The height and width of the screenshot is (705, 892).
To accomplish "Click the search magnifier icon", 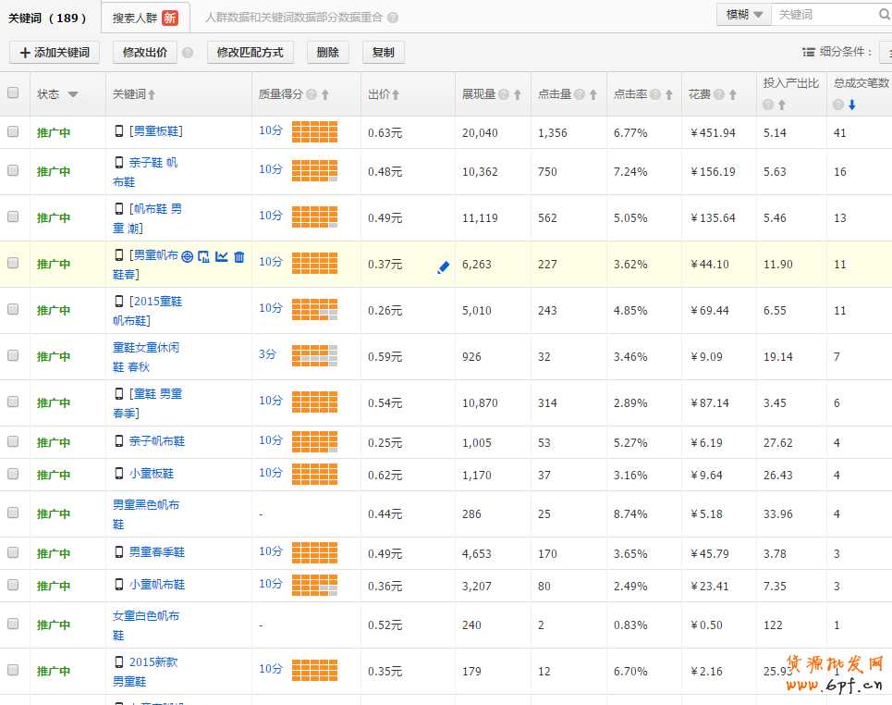I will pyautogui.click(x=884, y=15).
